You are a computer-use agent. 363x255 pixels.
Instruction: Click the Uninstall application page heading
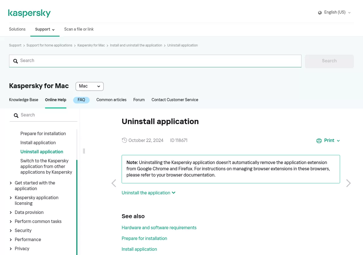(x=160, y=122)
